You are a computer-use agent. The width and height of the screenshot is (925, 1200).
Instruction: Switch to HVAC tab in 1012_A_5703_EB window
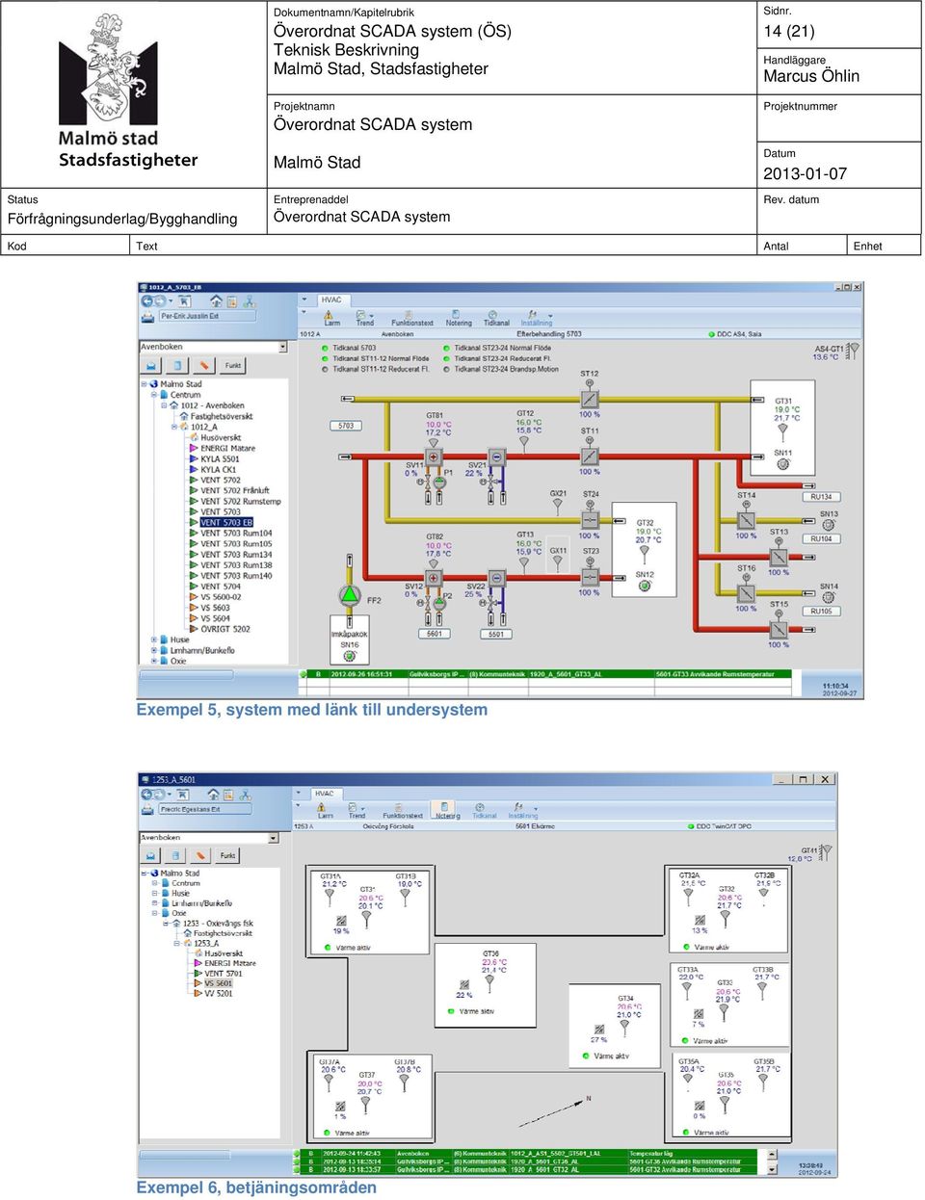[331, 300]
